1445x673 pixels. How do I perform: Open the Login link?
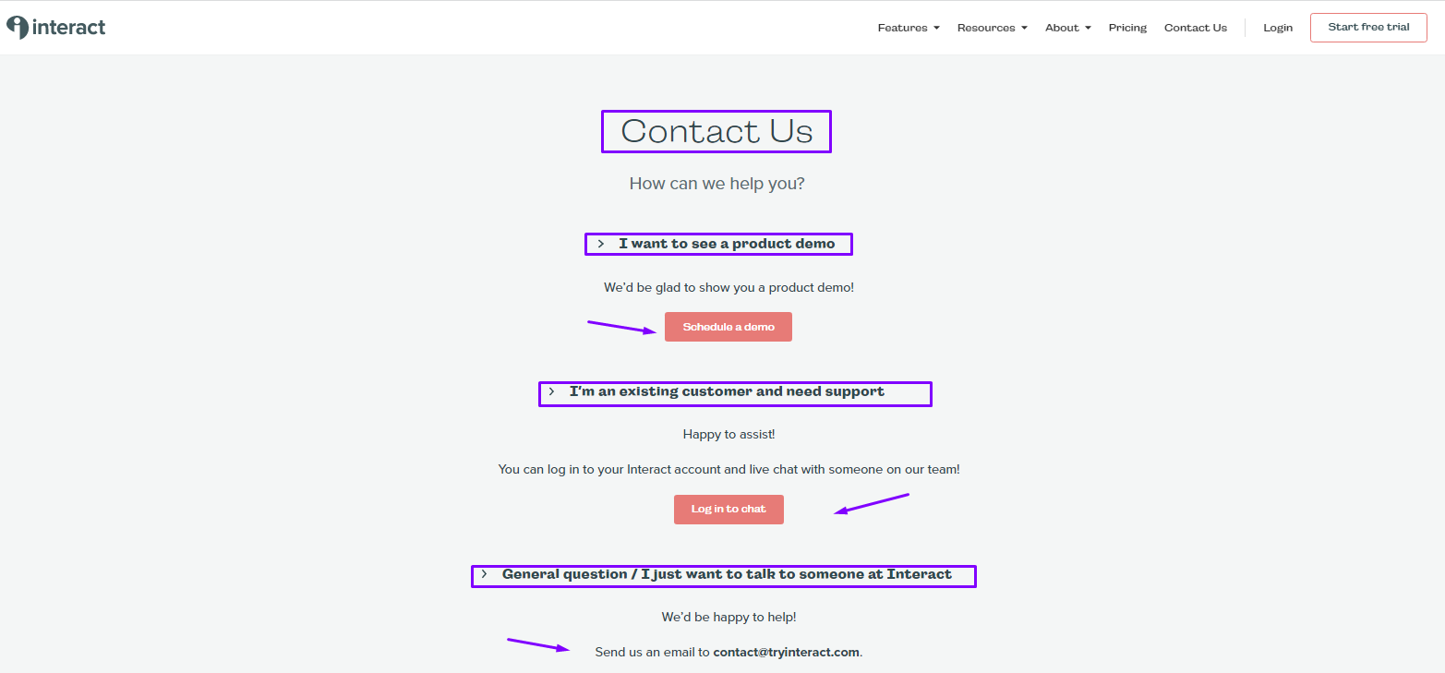tap(1278, 28)
